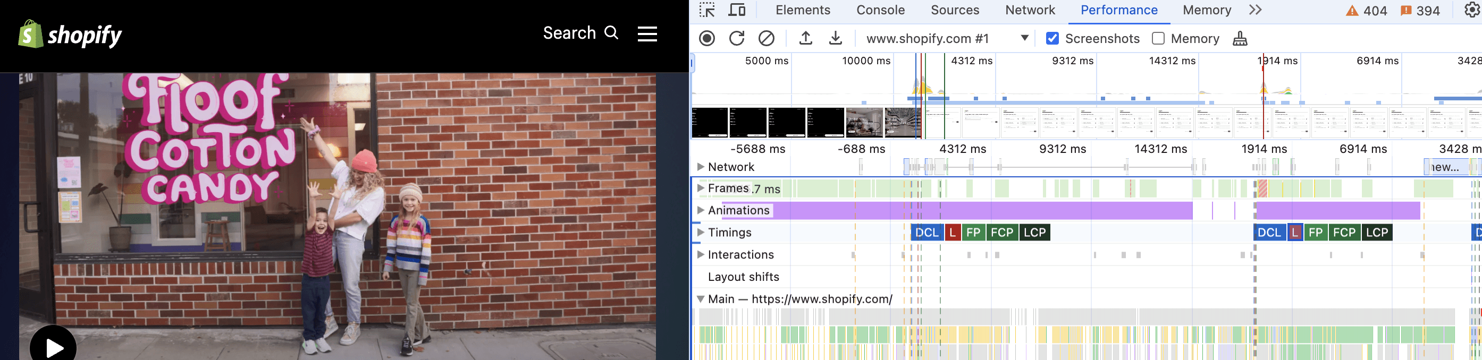The height and width of the screenshot is (360, 1482).
Task: Open the hamburger menu on Shopify page
Action: (x=647, y=34)
